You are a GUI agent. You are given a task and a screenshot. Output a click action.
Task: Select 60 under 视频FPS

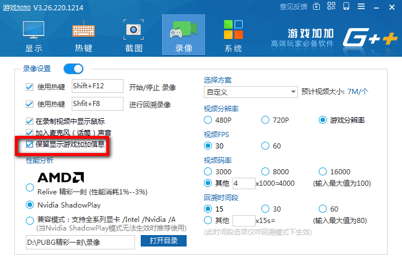point(265,146)
